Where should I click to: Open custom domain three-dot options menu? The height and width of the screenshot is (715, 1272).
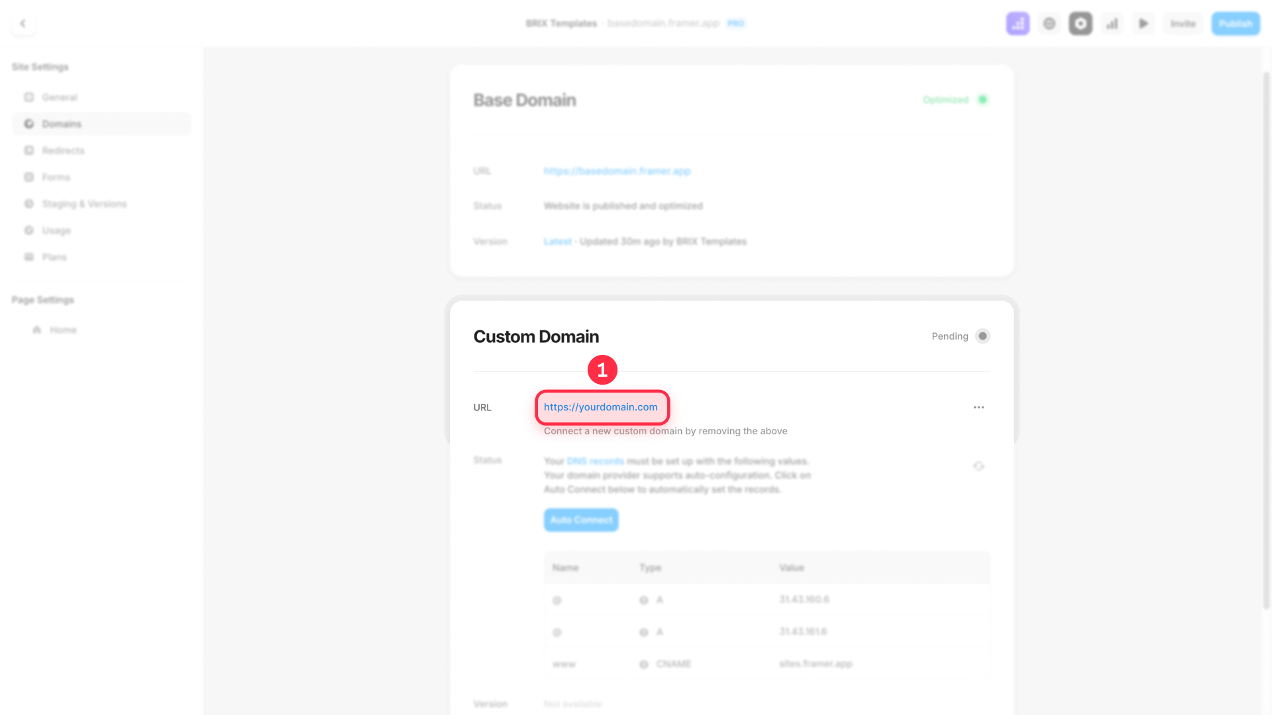click(x=979, y=407)
